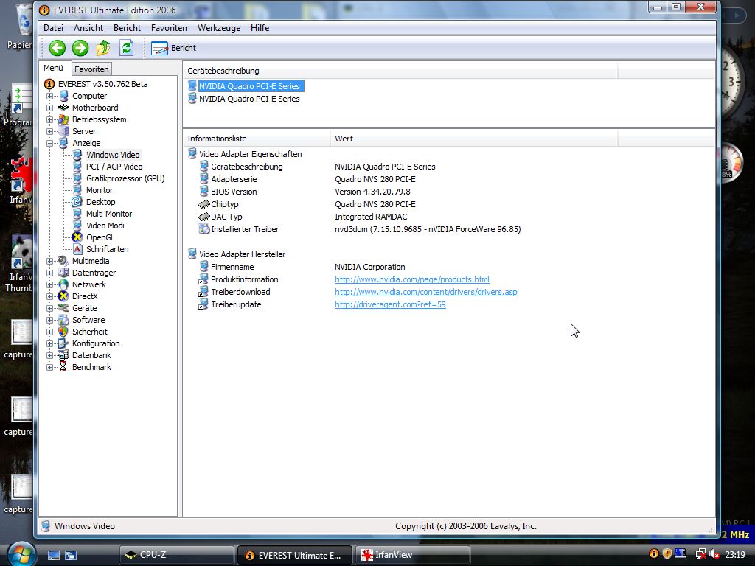Open the Ansicht menu
Screen dimensions: 755x566
click(x=88, y=28)
